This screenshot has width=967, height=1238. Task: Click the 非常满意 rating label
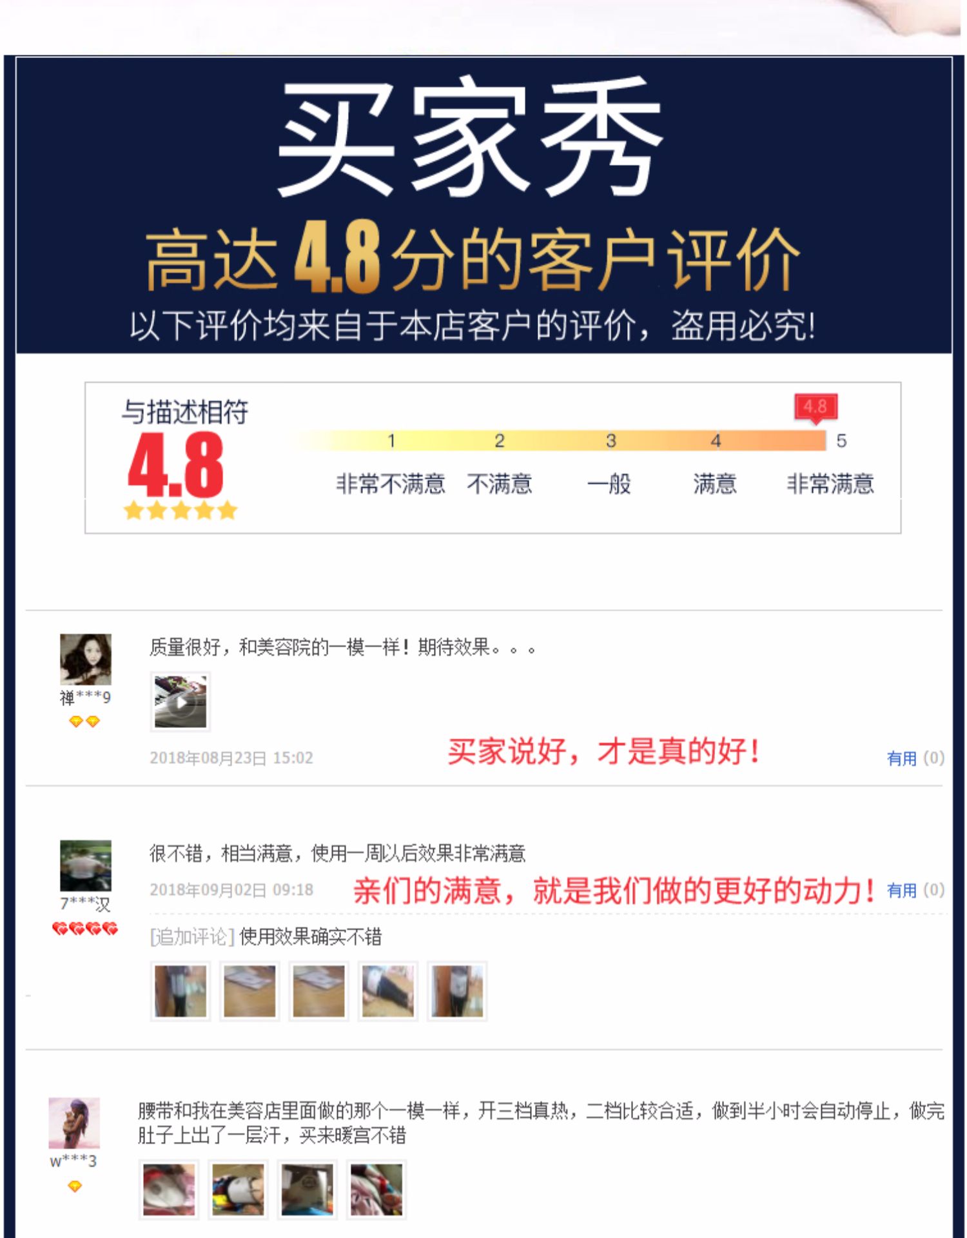coord(830,484)
